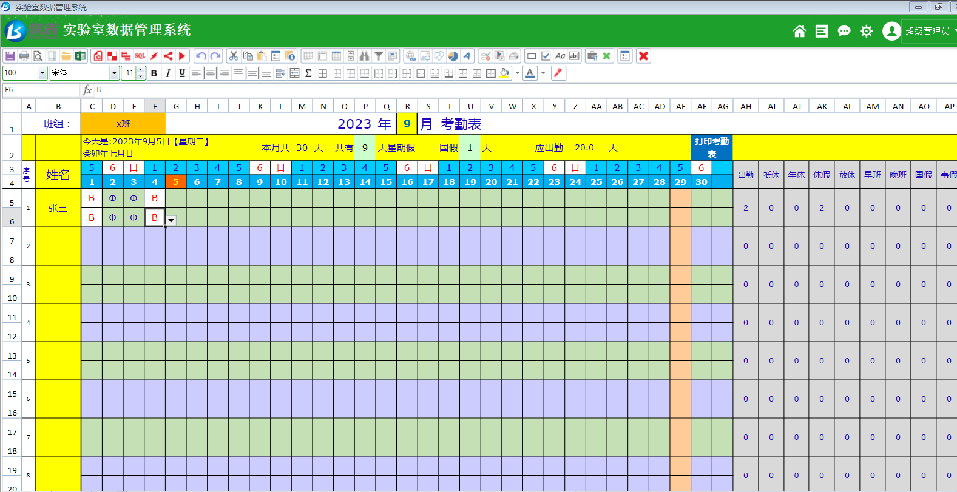Click highlighted orange date cell 5
Screen dimensions: 957x492
175,181
